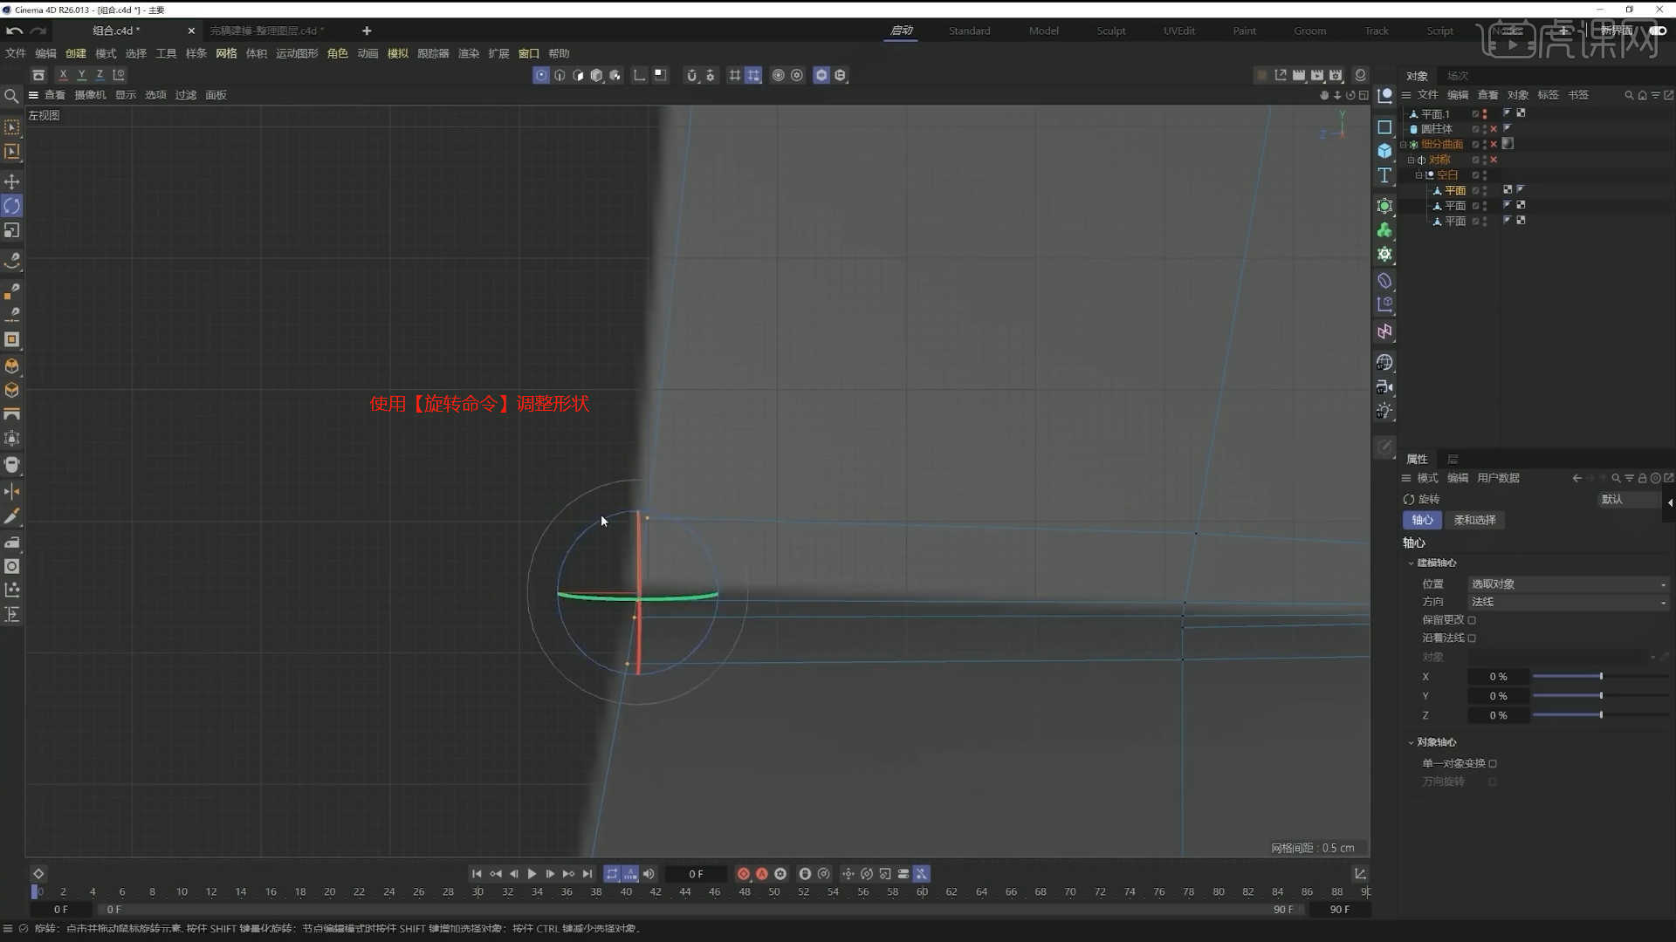Toggle timeline sound speaker icon
This screenshot has width=1676, height=942.
click(649, 874)
